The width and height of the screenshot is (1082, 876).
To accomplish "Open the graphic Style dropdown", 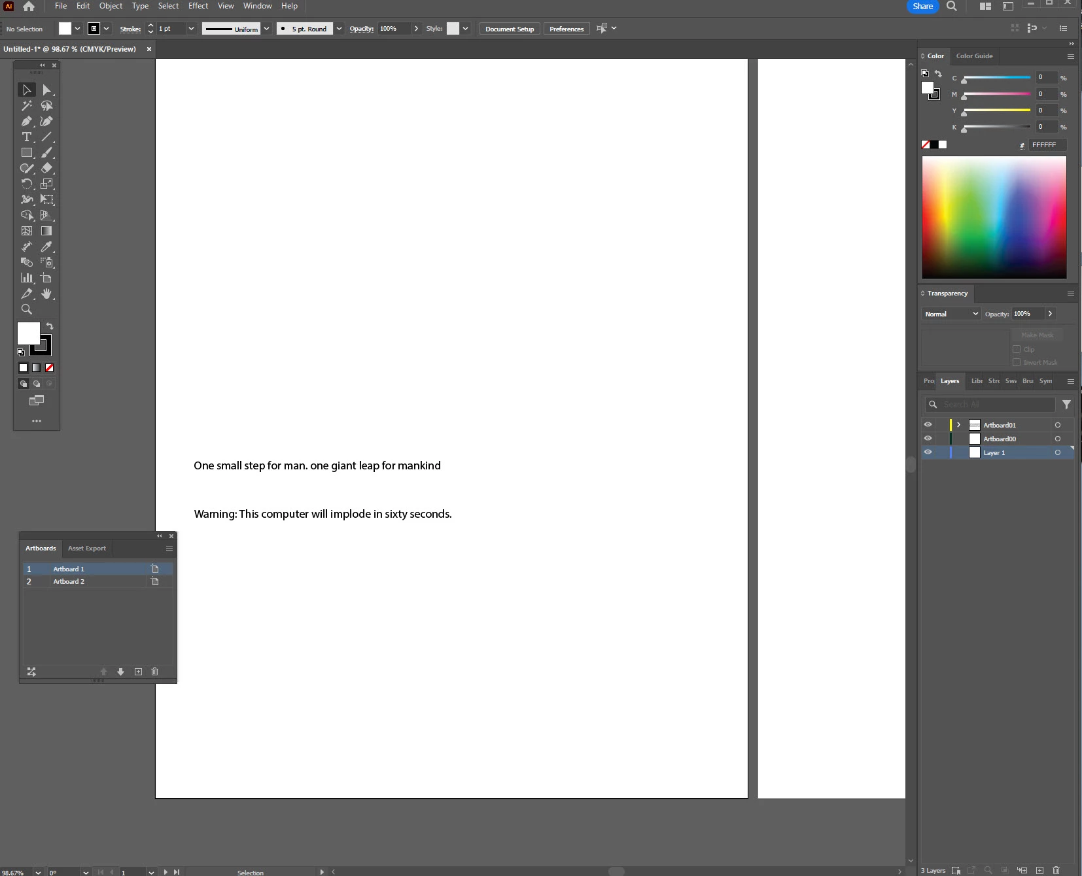I will (465, 29).
